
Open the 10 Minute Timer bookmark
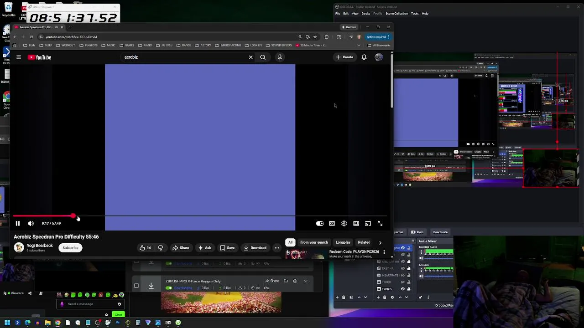[x=311, y=45]
